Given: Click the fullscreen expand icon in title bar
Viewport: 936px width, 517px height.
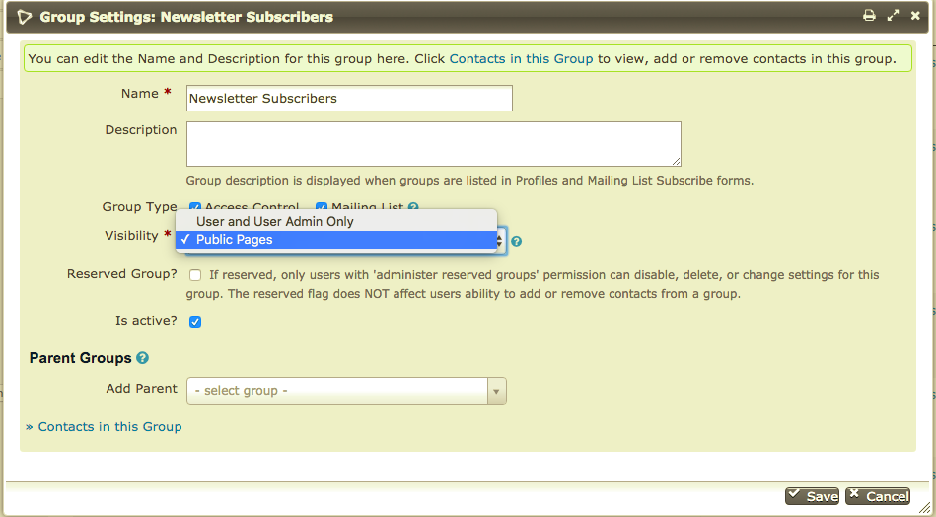Looking at the screenshot, I should tap(893, 16).
